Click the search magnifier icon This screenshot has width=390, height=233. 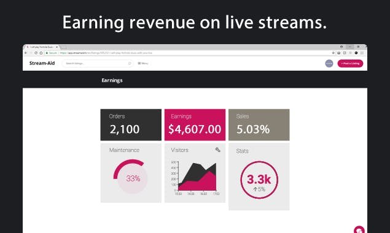130,64
